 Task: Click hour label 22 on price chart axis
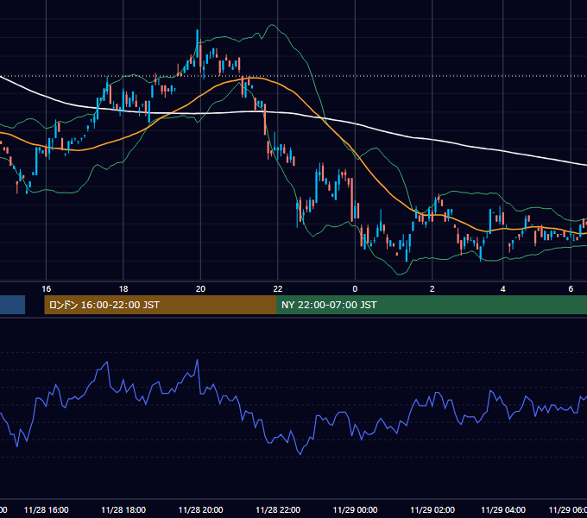coord(278,288)
